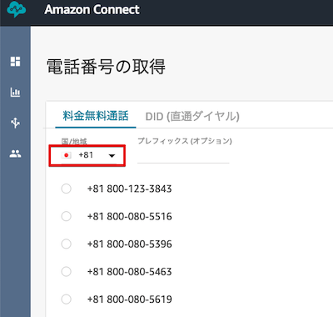Screen dimensions: 333x317
Task: Open the users icon in sidebar
Action: coord(15,153)
